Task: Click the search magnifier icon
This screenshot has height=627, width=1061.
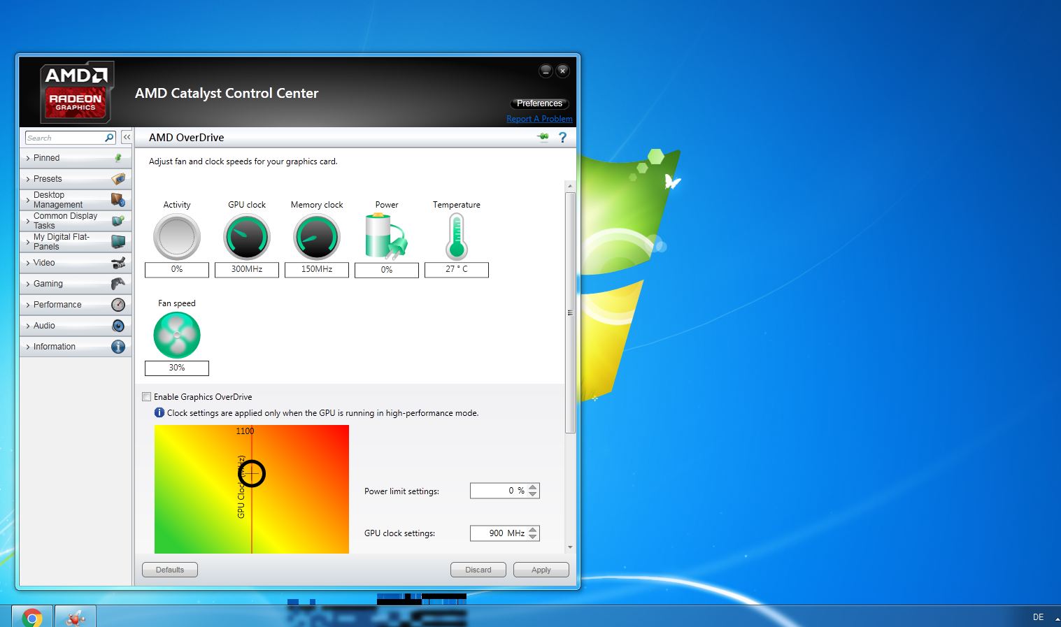Action: point(109,138)
